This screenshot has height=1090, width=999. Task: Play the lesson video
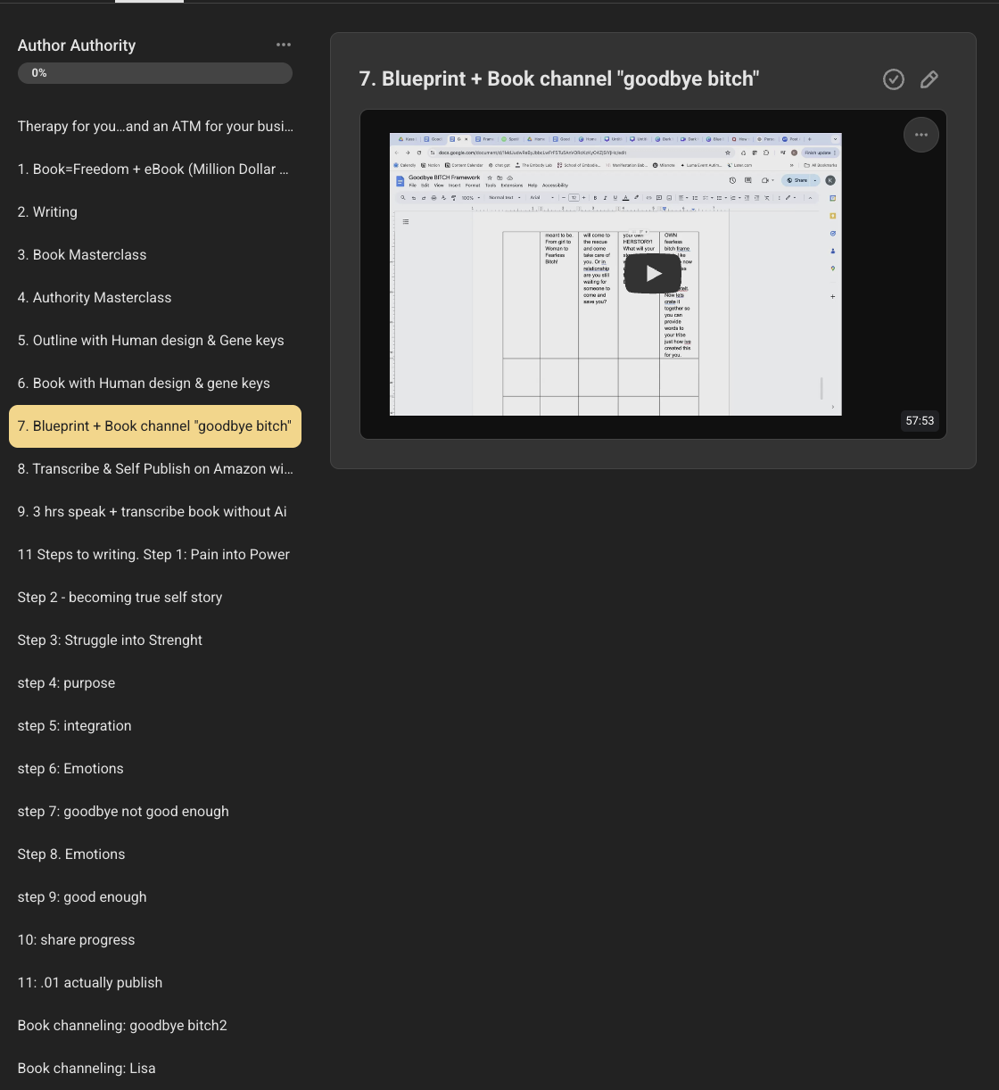pos(653,273)
